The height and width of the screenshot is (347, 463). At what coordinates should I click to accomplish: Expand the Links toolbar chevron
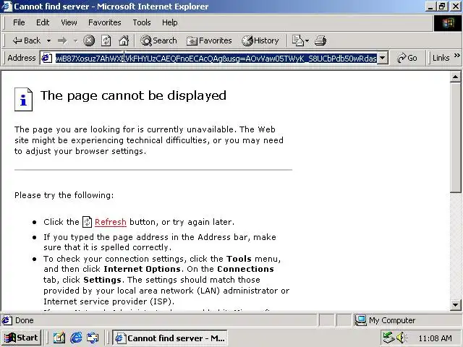(456, 56)
